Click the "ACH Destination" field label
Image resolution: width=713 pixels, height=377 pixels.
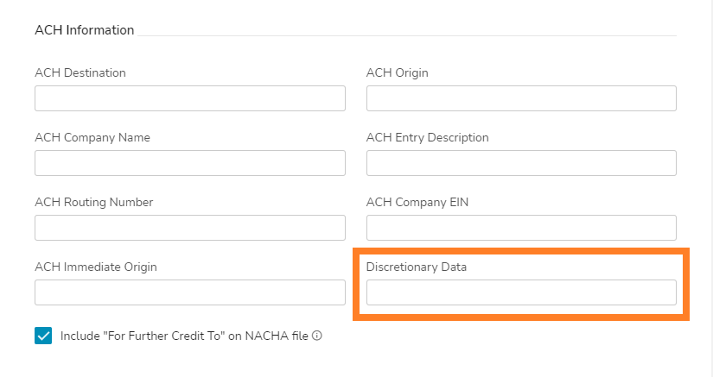tap(80, 72)
